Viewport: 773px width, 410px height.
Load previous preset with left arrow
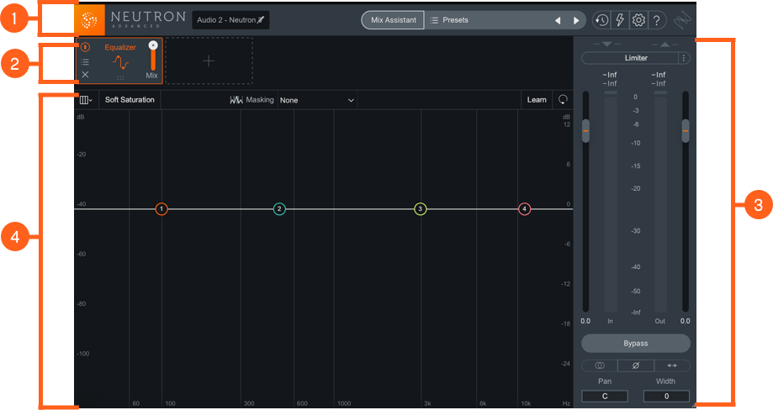(x=558, y=21)
